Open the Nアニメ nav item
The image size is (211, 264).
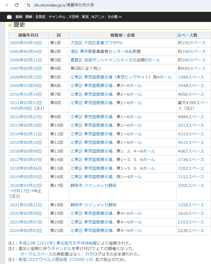[98, 17]
